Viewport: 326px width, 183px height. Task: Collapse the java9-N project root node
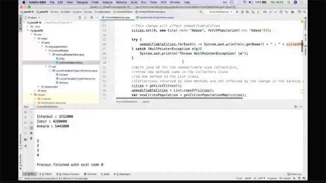(24, 22)
